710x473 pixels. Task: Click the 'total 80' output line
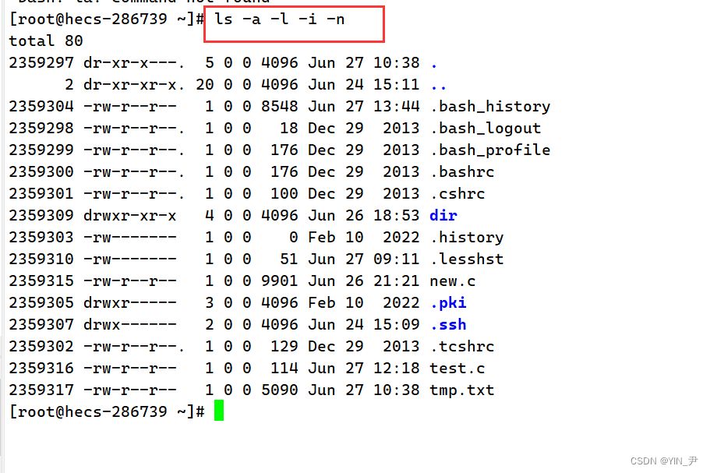point(46,41)
